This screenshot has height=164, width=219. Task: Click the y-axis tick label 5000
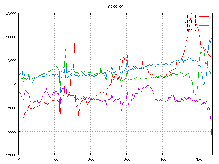[12, 60]
